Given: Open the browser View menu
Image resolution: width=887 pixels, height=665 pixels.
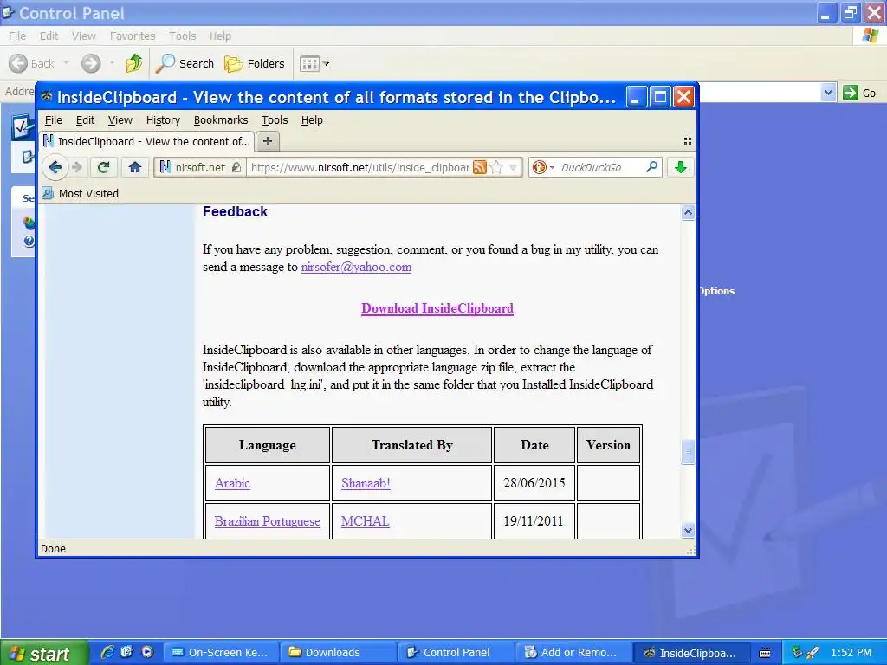Looking at the screenshot, I should 120,119.
